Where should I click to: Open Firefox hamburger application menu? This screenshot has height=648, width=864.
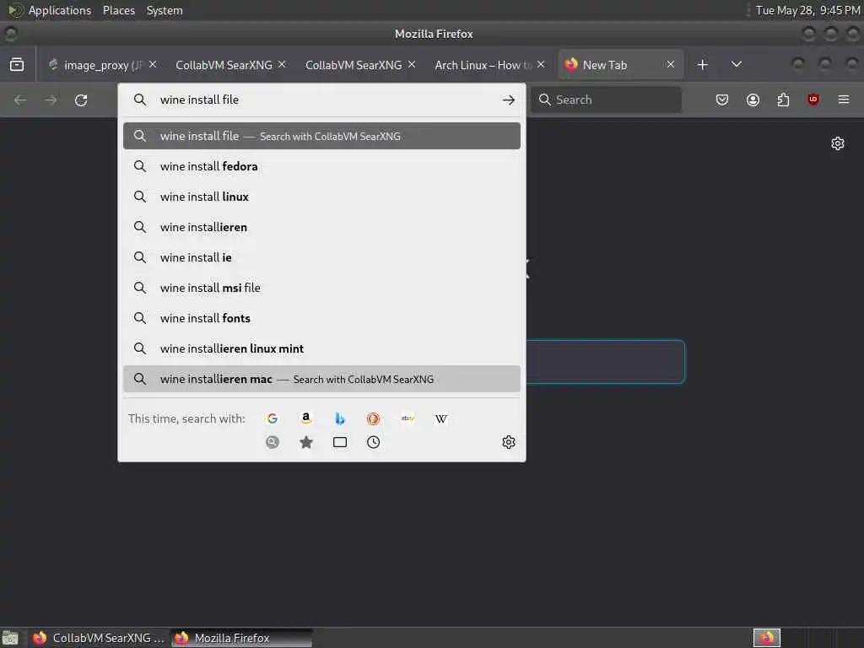844,100
